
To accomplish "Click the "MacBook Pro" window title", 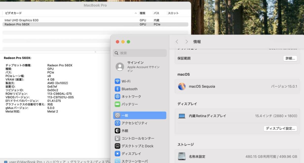I will pos(95,5).
